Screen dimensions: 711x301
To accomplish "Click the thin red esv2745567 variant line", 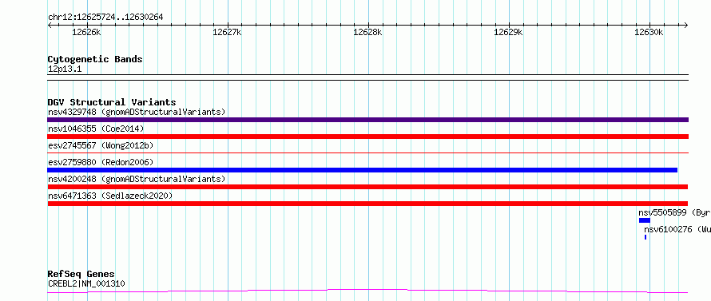I will (367, 153).
